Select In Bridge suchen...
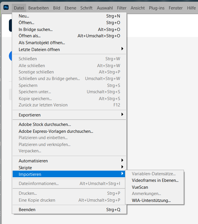198x224 pixels. (69, 30)
